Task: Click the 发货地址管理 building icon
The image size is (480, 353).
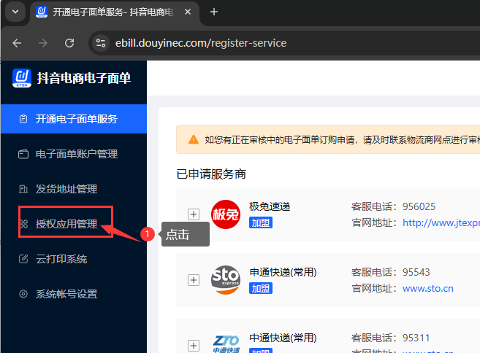Action: click(x=23, y=189)
